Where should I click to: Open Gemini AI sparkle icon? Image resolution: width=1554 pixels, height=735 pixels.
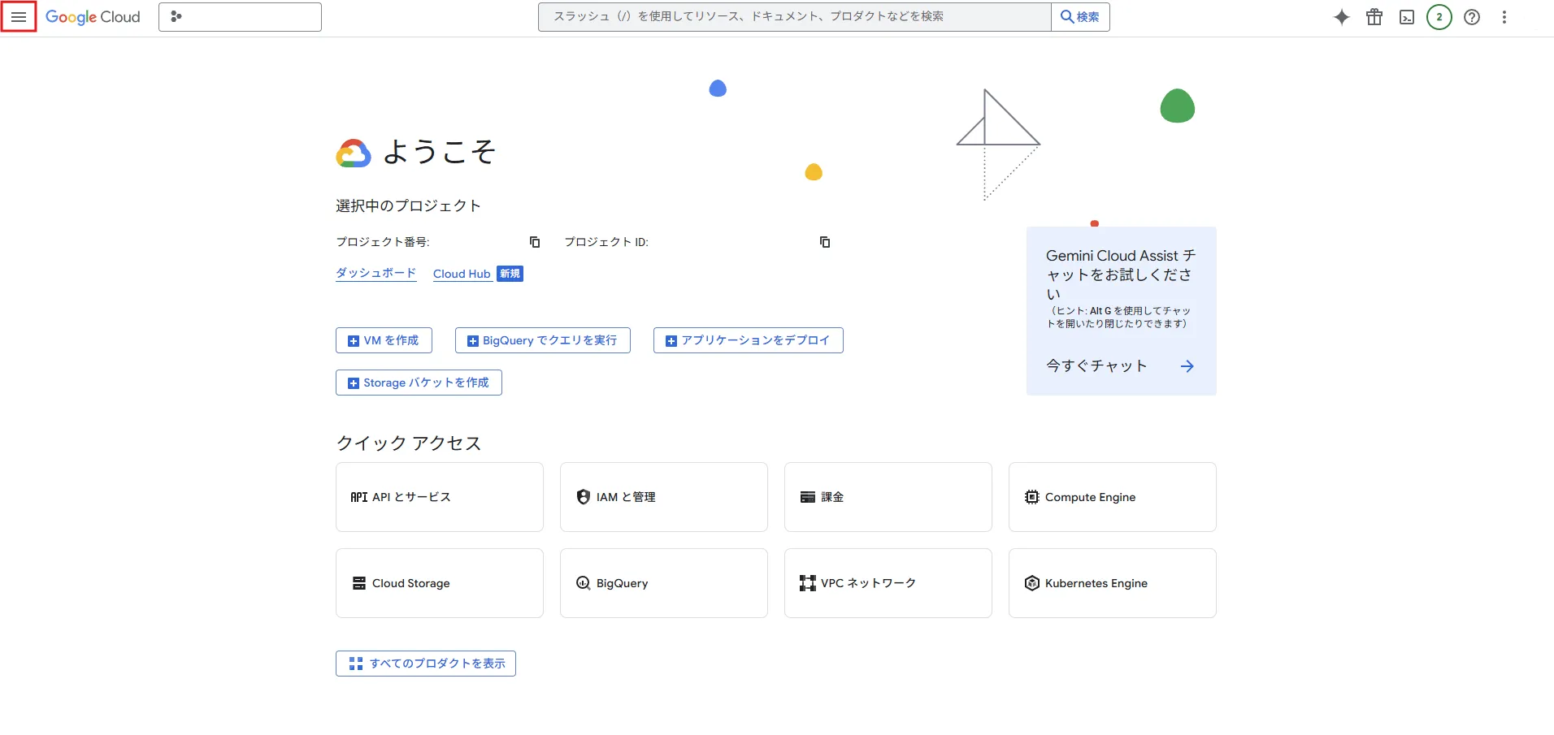[x=1342, y=17]
